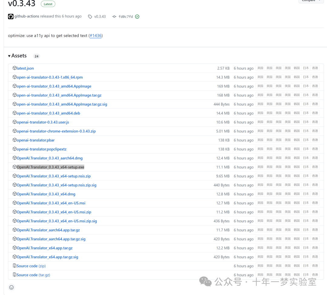Download OpenAI.Translator_x64.app.tar.gz
The height and width of the screenshot is (295, 327).
(45, 248)
